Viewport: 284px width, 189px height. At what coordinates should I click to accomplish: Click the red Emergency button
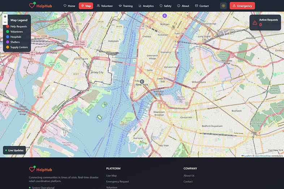242,6
